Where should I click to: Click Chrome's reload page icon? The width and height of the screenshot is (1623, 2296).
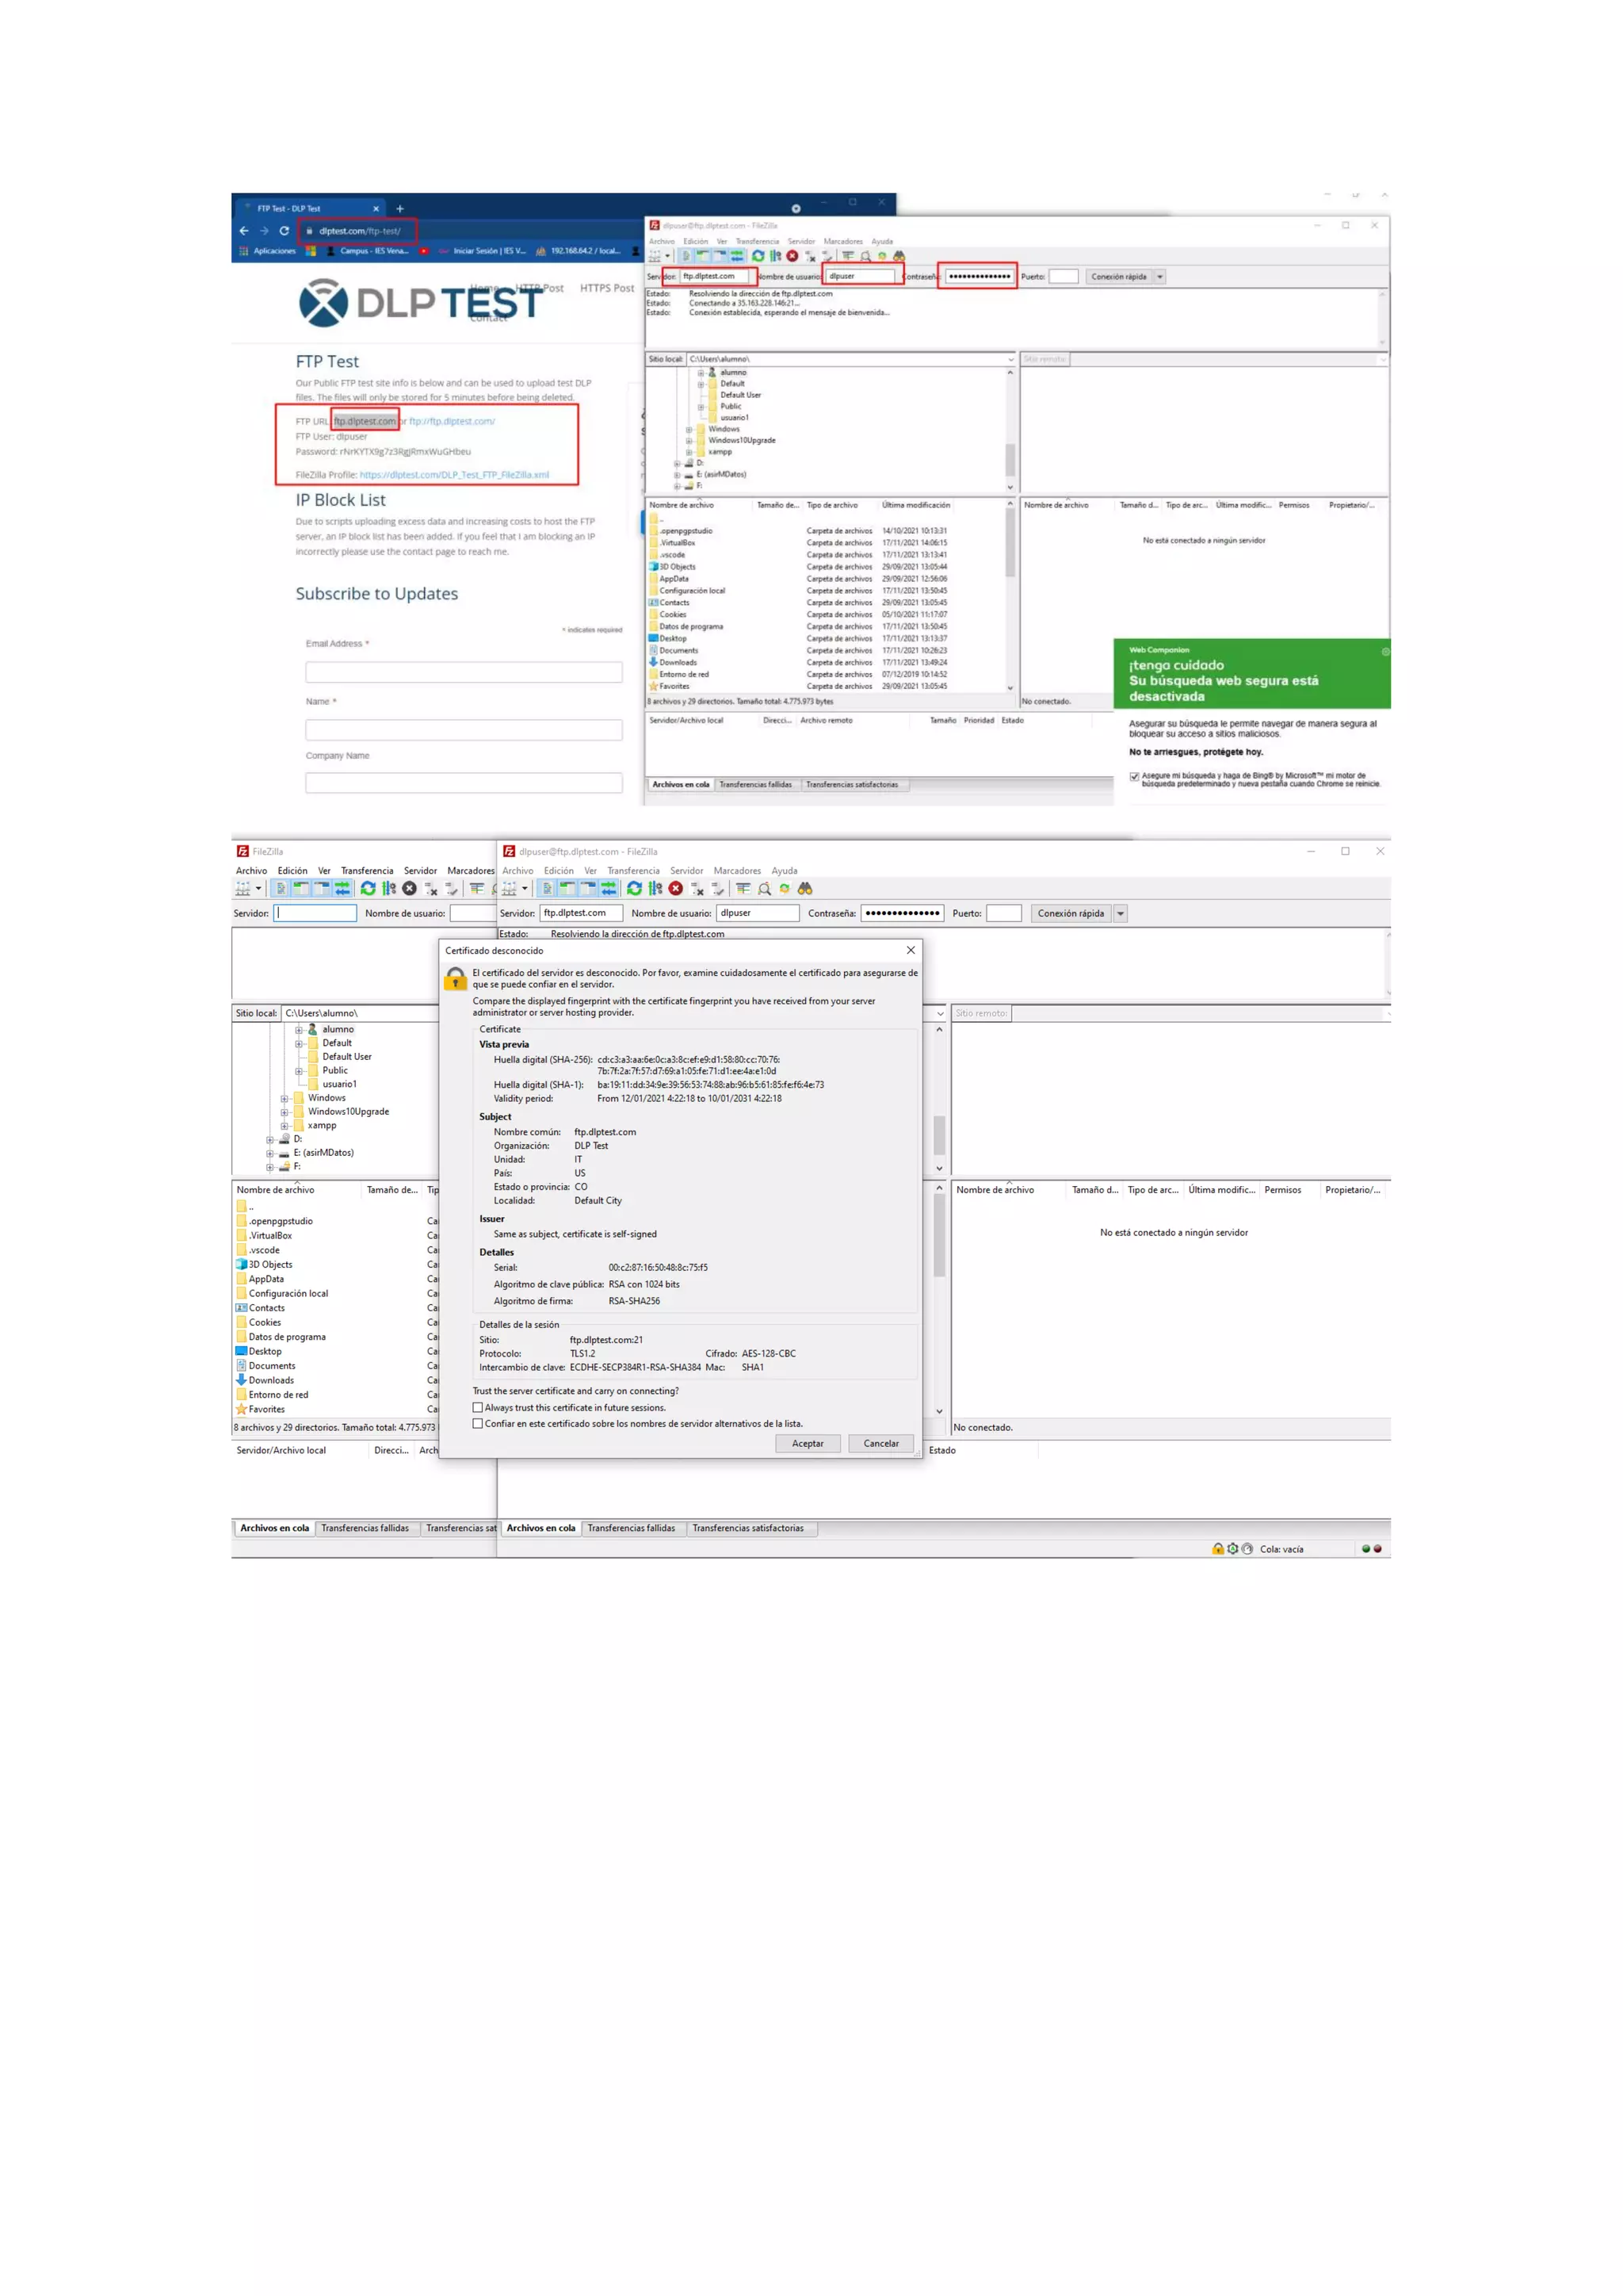coord(285,231)
